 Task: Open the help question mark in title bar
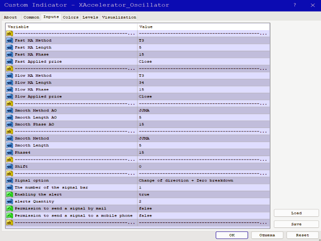coord(295,5)
